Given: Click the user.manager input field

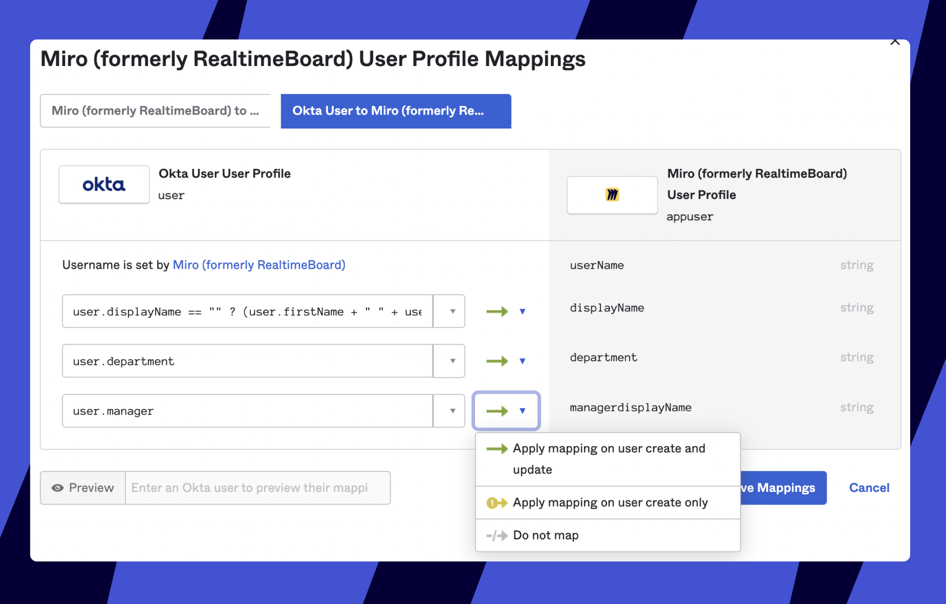Looking at the screenshot, I should coord(248,411).
